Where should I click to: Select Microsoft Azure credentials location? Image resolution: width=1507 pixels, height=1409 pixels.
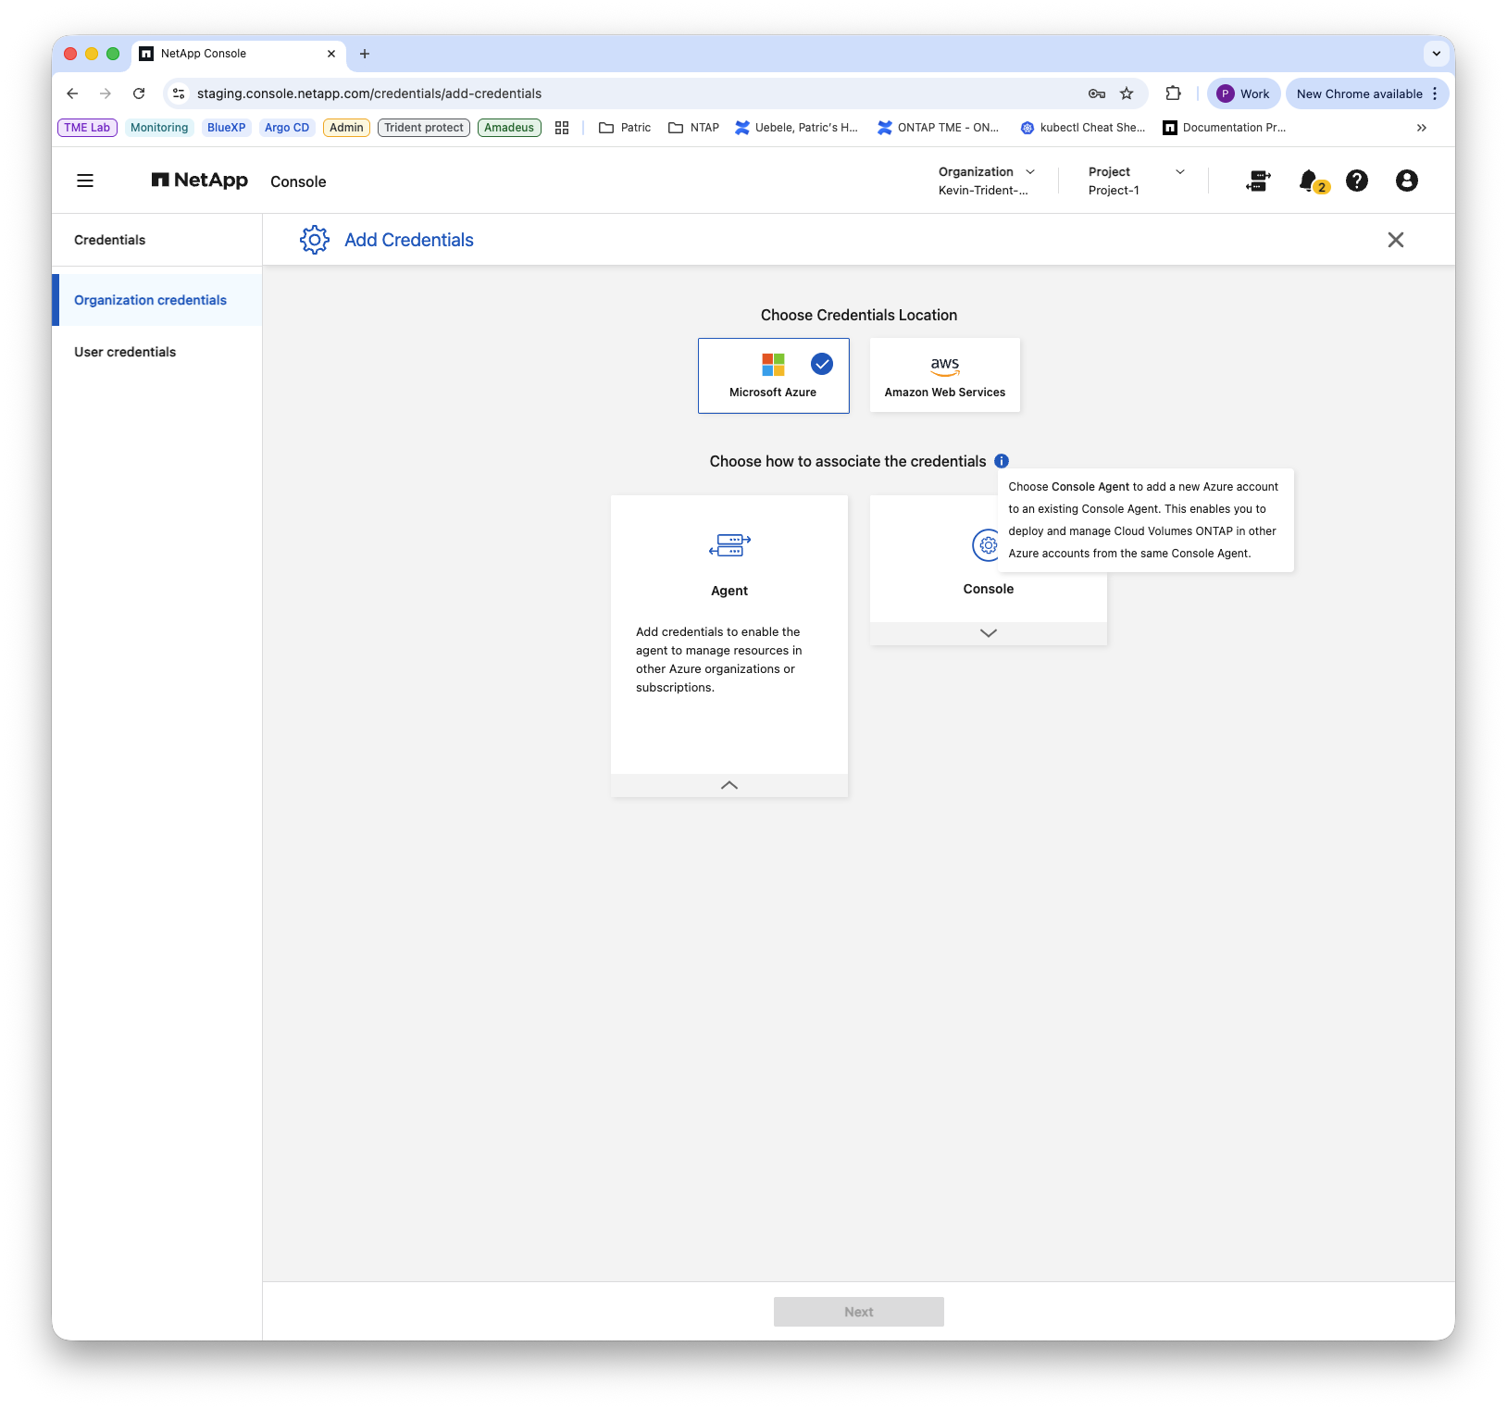774,376
